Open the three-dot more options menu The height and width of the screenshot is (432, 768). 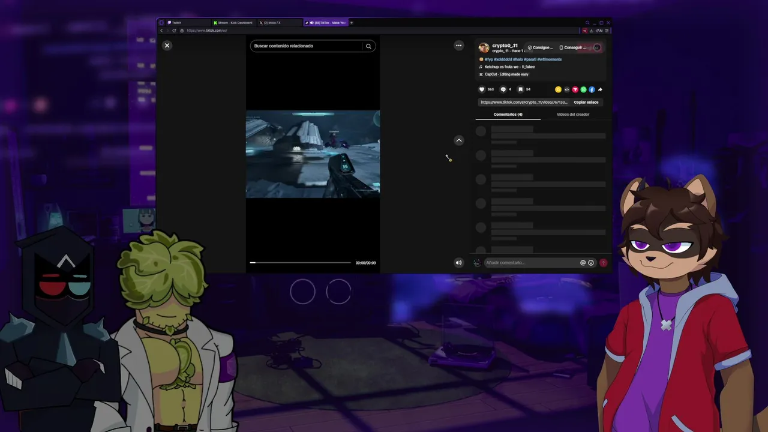[x=458, y=46]
